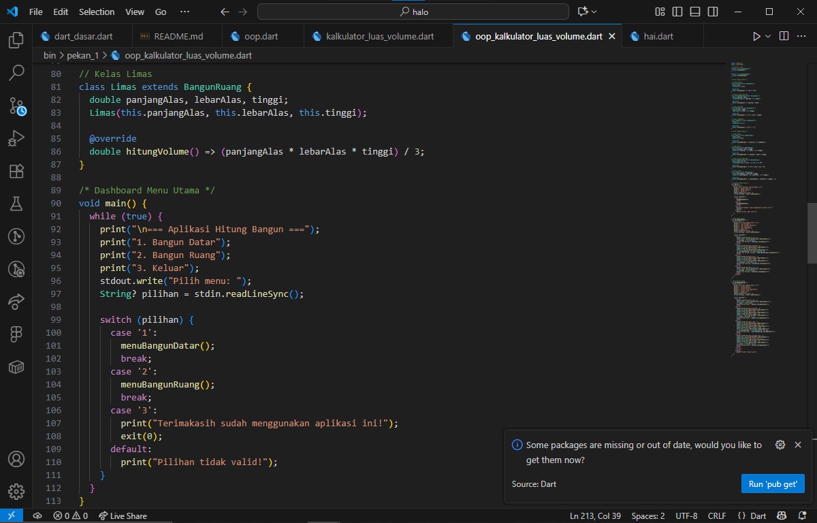Expand the hidden menu bar items ellipsis
This screenshot has width=817, height=523.
point(185,12)
